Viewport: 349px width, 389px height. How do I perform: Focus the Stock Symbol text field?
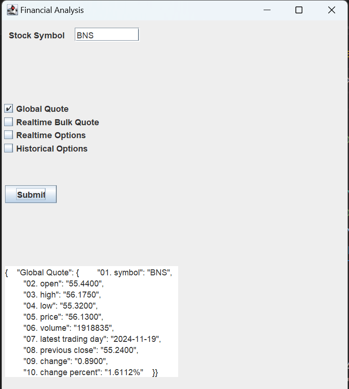coord(107,35)
